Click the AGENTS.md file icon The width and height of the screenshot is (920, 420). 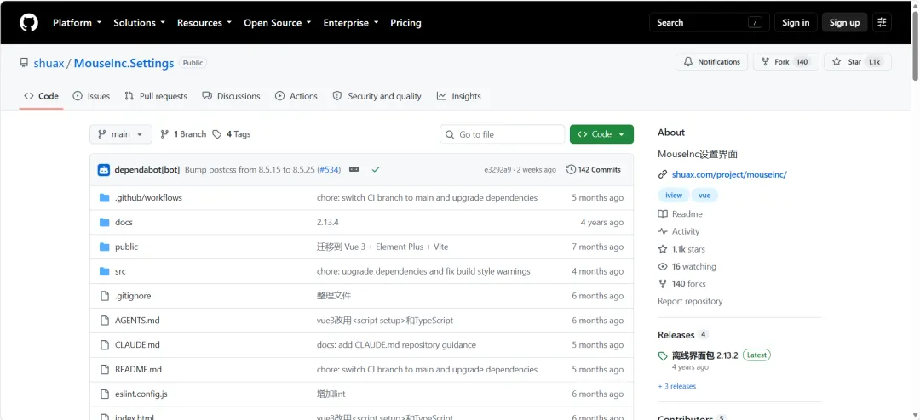(105, 321)
